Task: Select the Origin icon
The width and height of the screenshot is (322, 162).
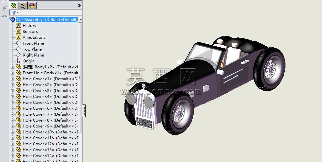Action: pos(18,61)
